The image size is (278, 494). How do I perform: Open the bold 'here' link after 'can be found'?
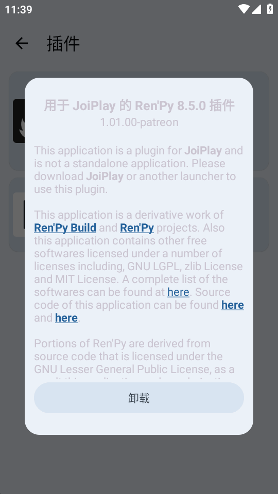[x=233, y=305]
